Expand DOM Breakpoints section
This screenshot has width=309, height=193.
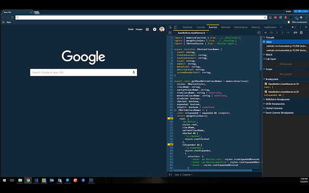(274, 104)
